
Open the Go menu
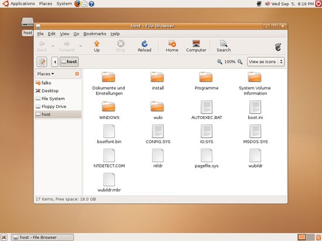[76, 34]
